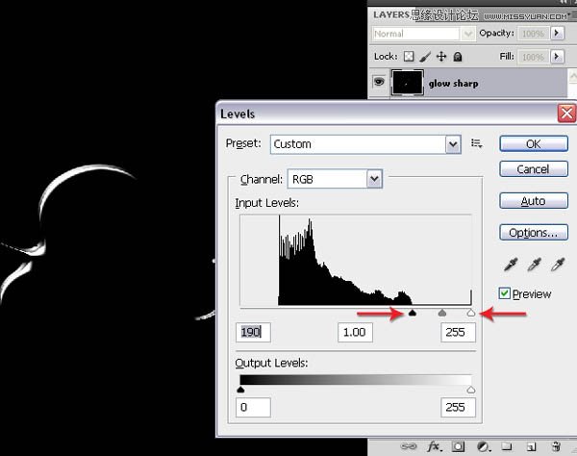Open the Fill slider arrow
The image size is (577, 456).
[x=557, y=57]
